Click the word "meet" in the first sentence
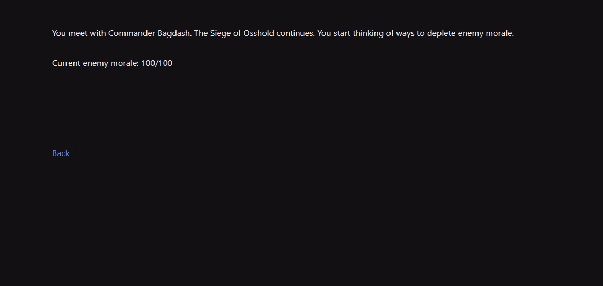This screenshot has height=286, width=603. [79, 33]
